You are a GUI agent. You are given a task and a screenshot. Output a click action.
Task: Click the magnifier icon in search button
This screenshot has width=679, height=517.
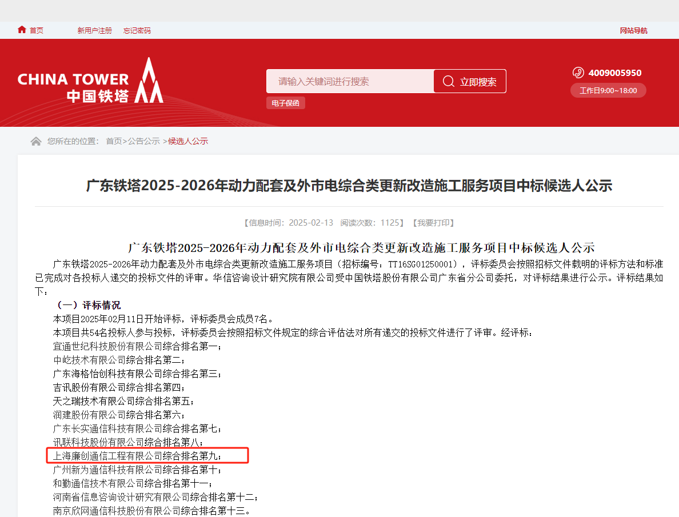(x=449, y=82)
